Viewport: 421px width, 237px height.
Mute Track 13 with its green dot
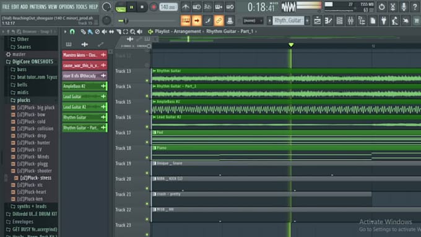tap(147, 80)
